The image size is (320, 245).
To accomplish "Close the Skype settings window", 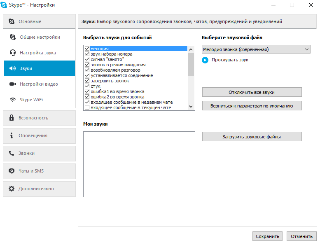I will click(x=311, y=5).
